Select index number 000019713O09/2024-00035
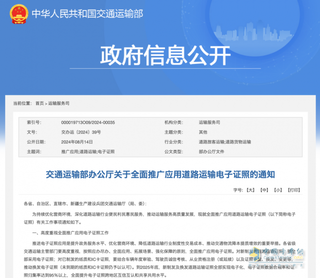 tap(88, 122)
